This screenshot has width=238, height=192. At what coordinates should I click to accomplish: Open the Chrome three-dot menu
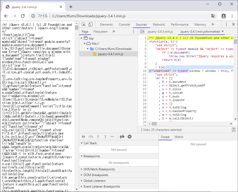[x=232, y=16]
